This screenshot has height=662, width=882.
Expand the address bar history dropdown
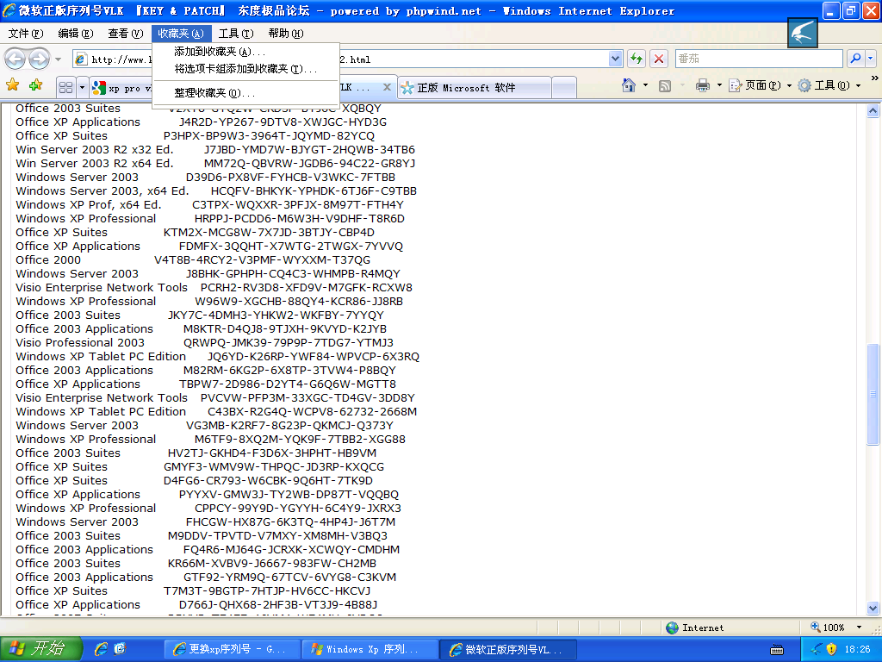point(615,59)
